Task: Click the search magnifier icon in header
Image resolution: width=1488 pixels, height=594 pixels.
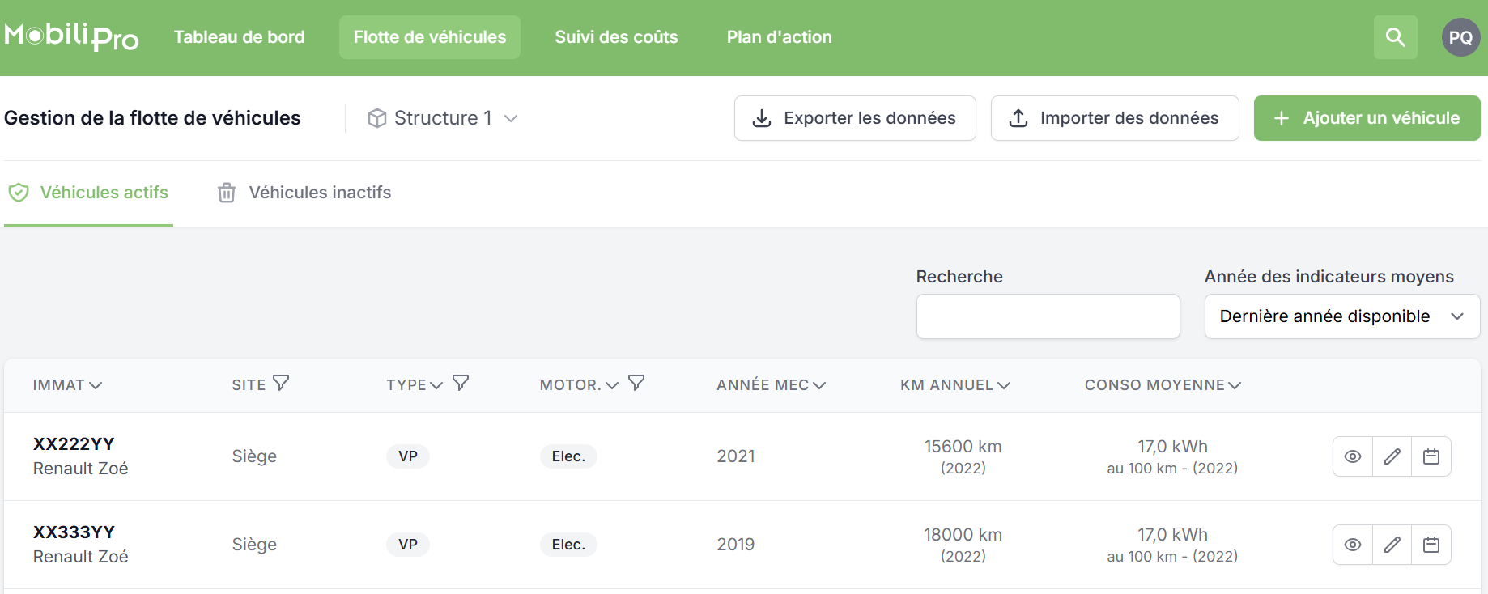Action: 1395,37
